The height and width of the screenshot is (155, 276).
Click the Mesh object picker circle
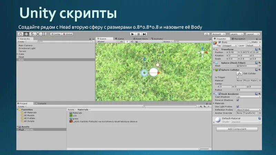(x=260, y=66)
